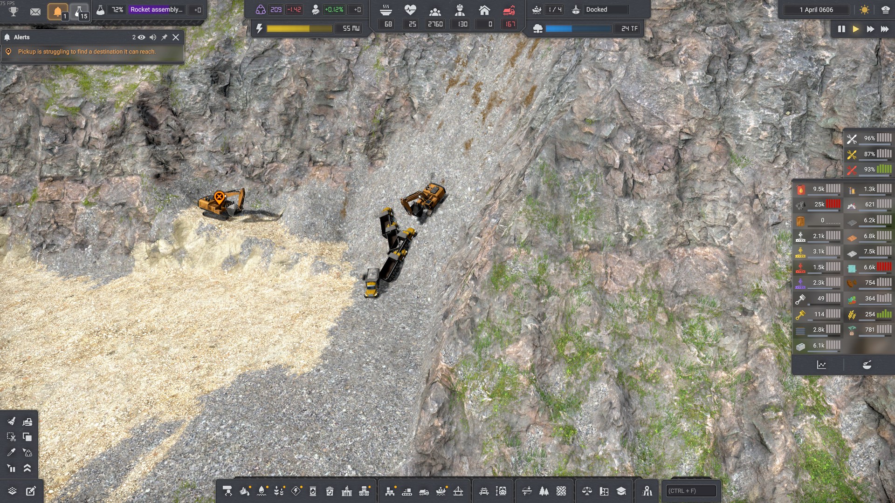Open the messages envelope tab
Image resolution: width=895 pixels, height=503 pixels.
35,11
